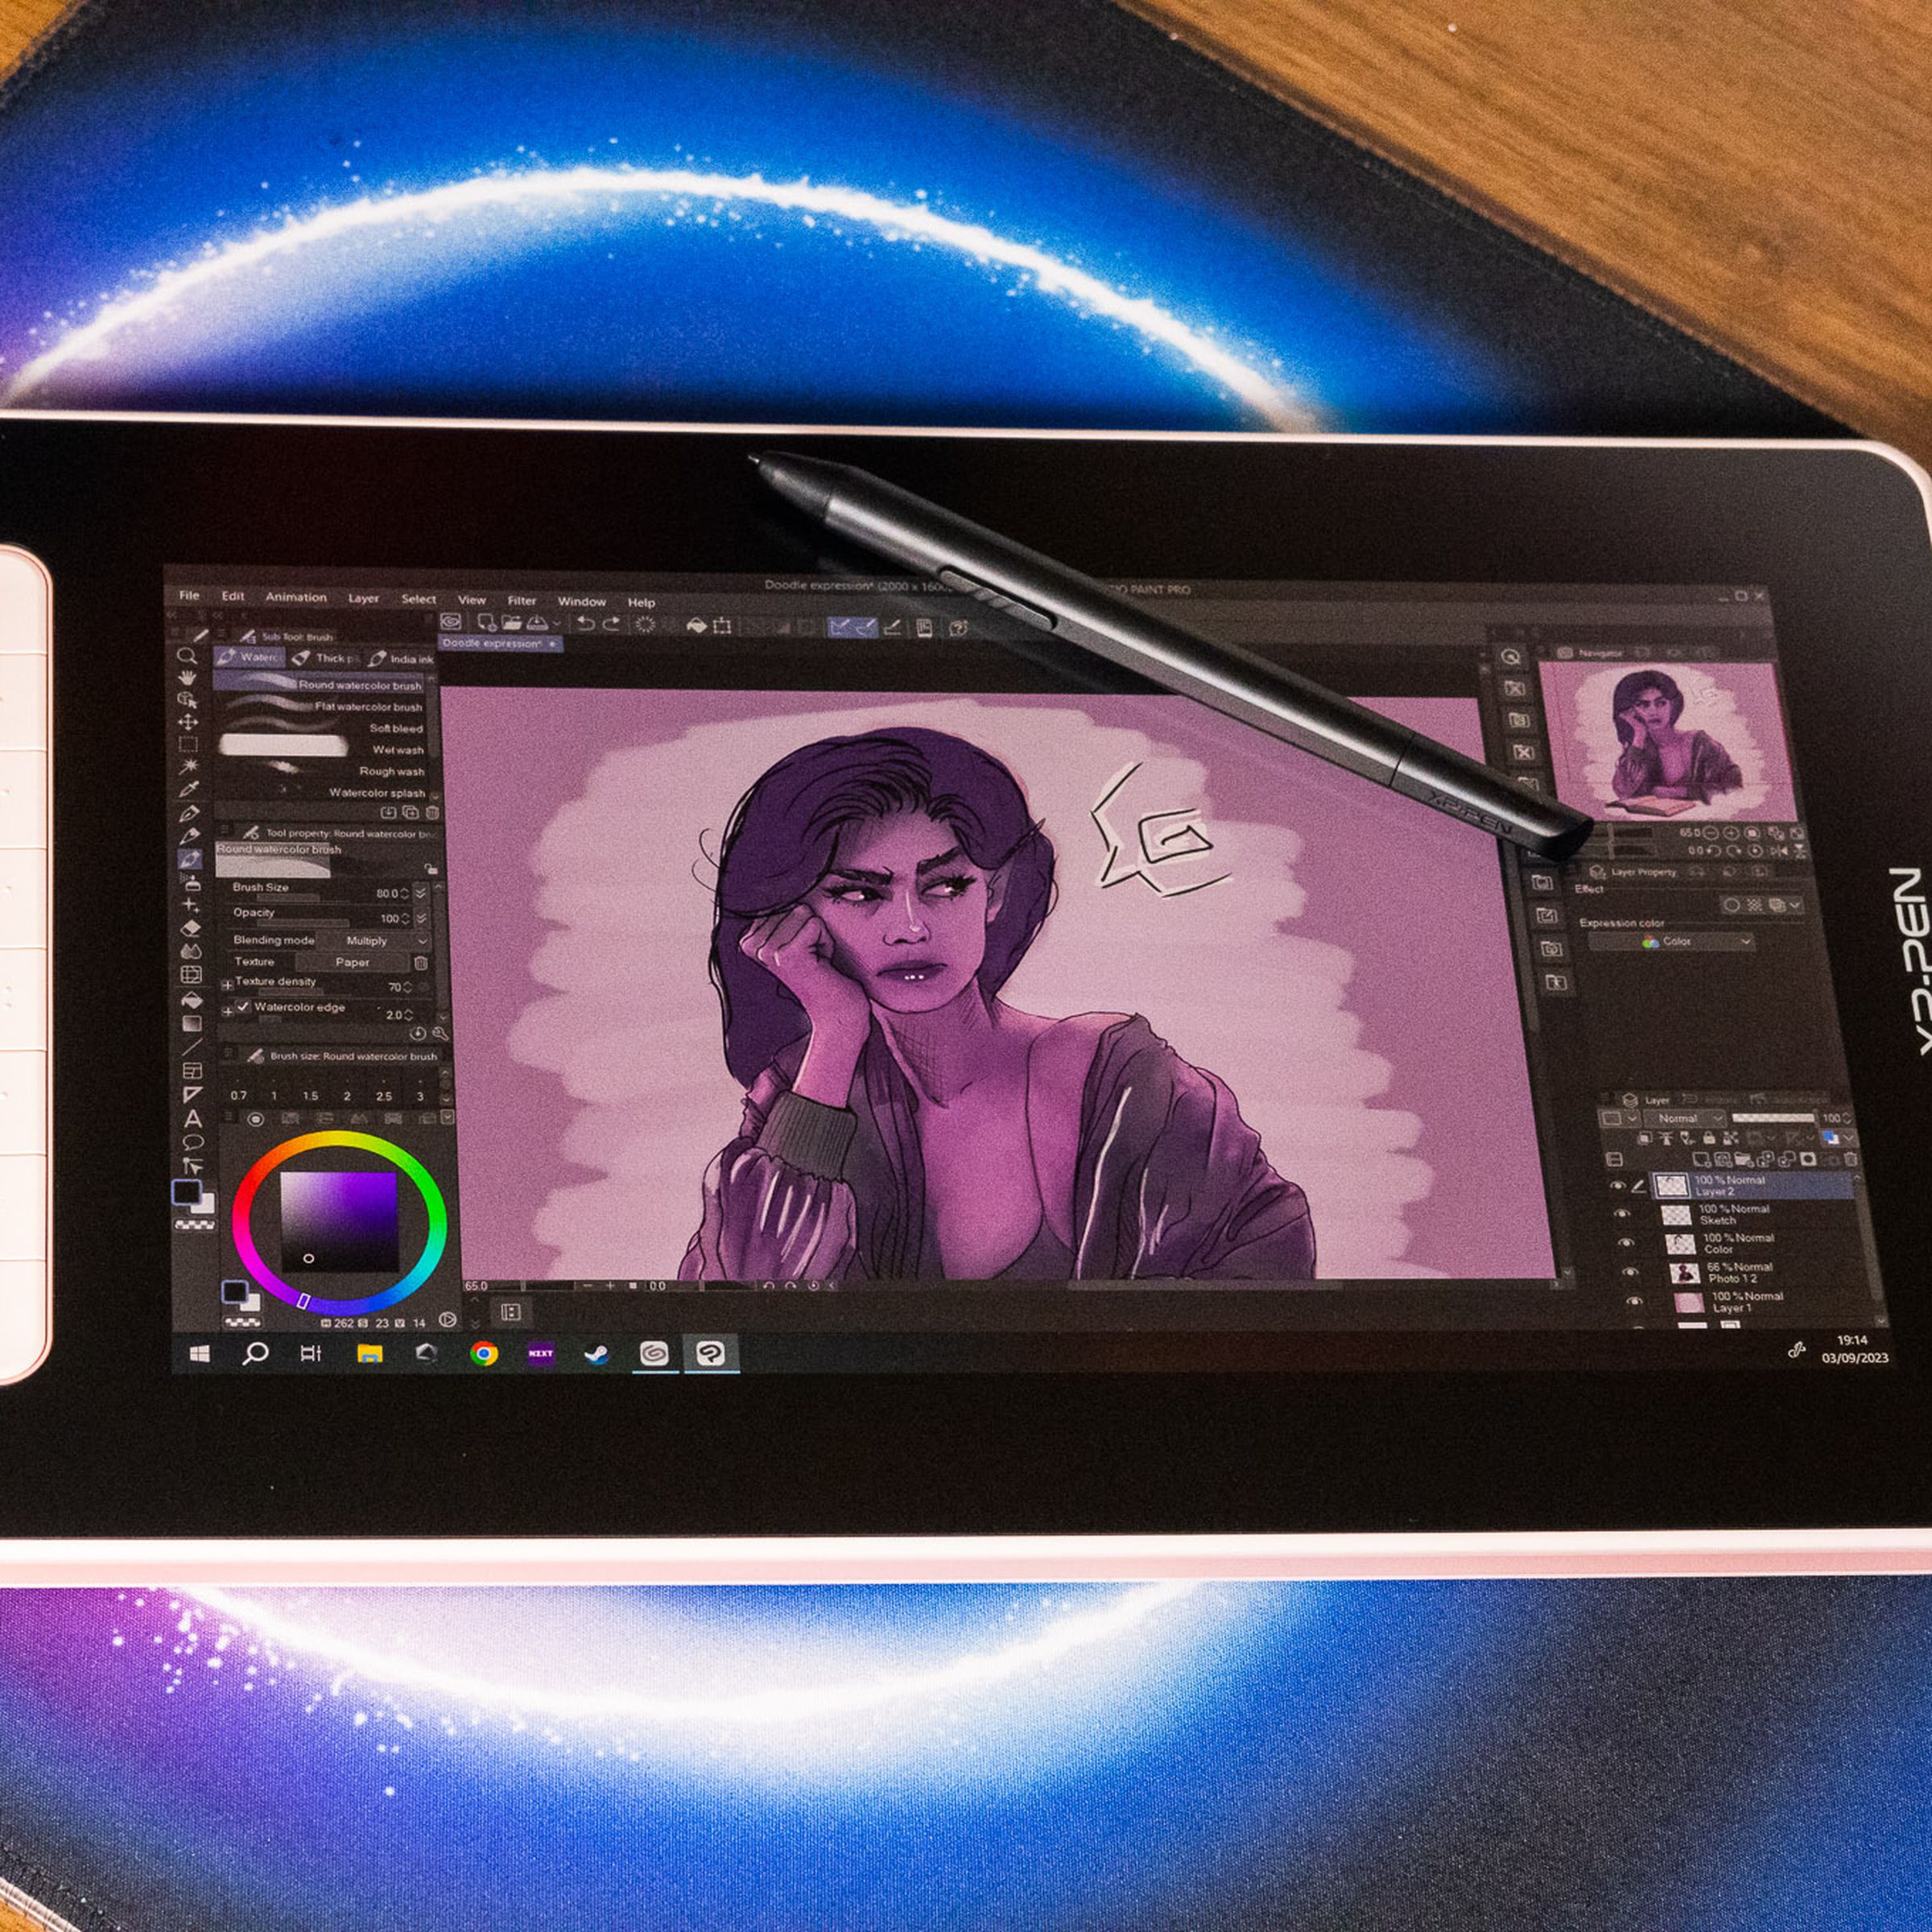Toggle the Watercolor edge checkbox
Viewport: 1932px width, 1932px height.
pos(243,1007)
